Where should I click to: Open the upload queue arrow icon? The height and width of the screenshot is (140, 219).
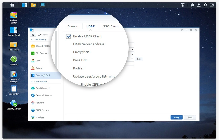click(183, 5)
